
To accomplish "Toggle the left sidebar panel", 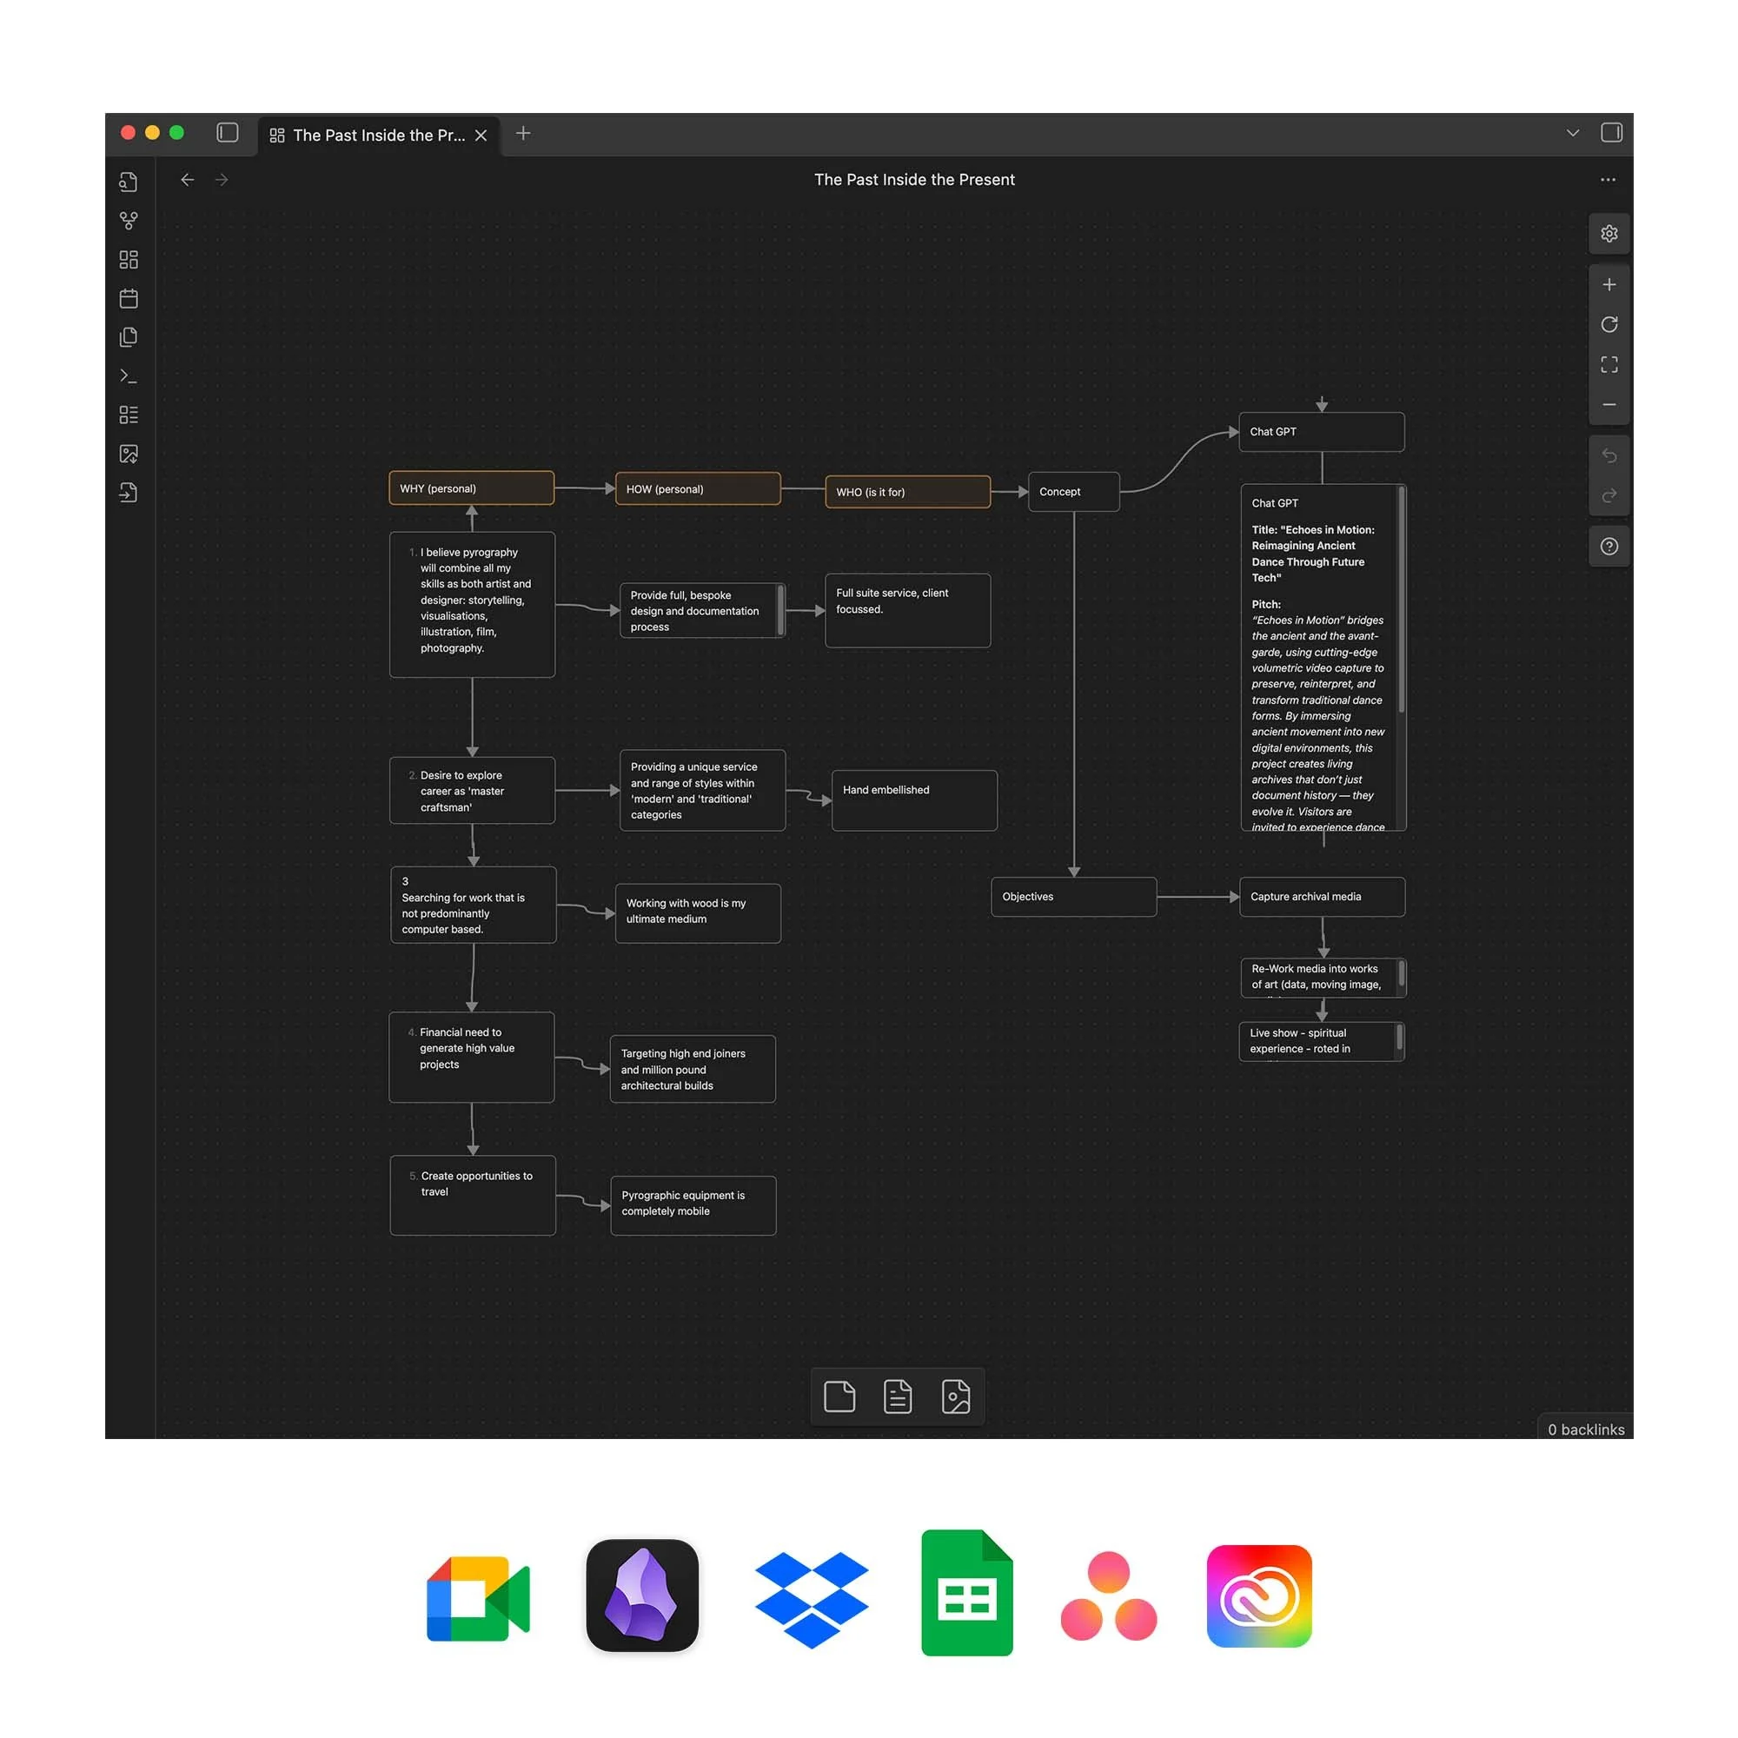I will coord(228,133).
